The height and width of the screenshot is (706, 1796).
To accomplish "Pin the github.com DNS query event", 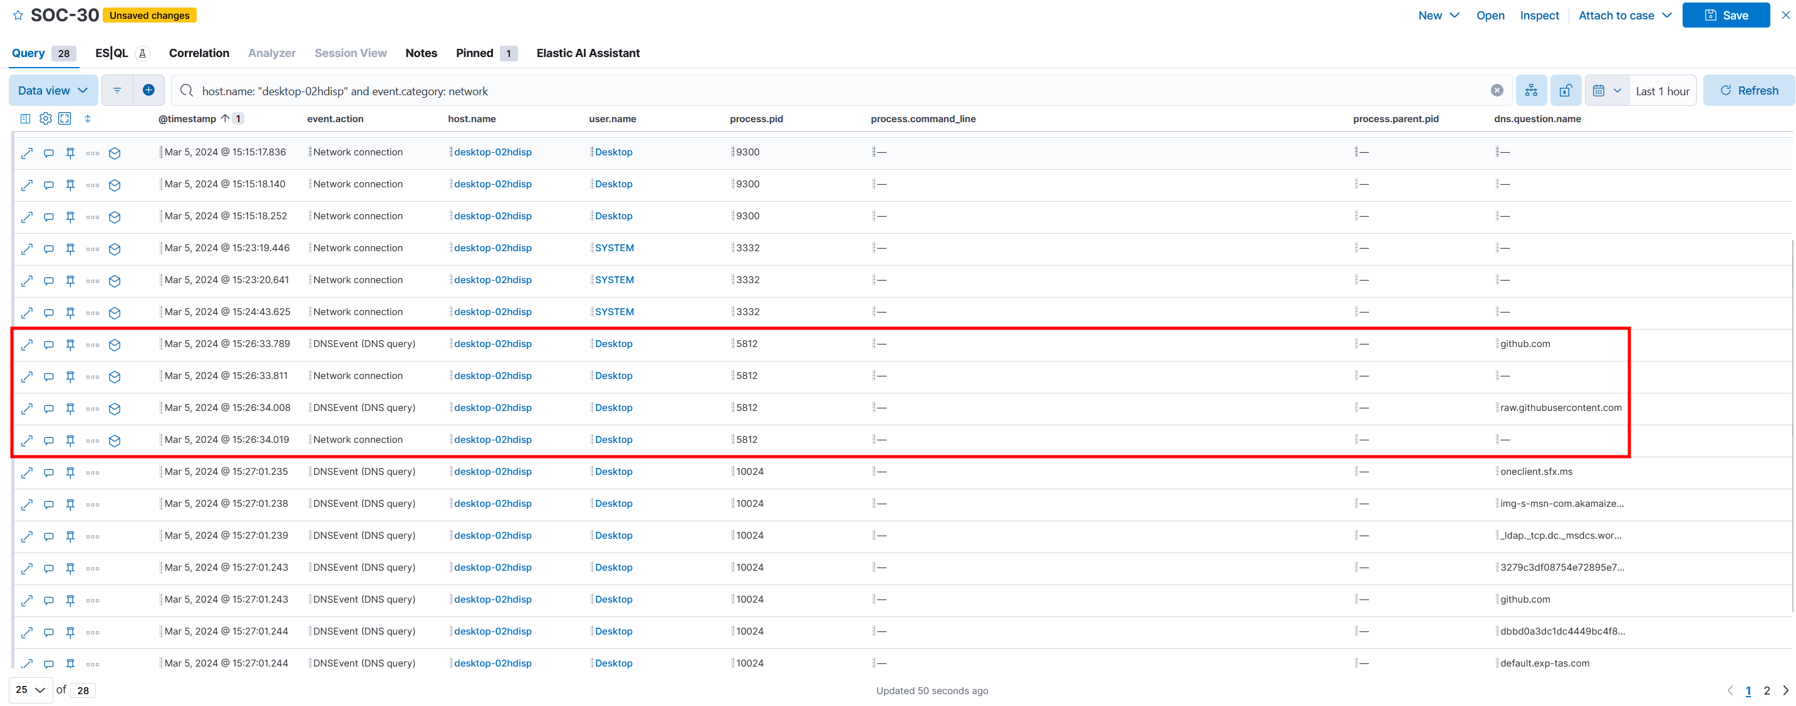I will point(70,345).
